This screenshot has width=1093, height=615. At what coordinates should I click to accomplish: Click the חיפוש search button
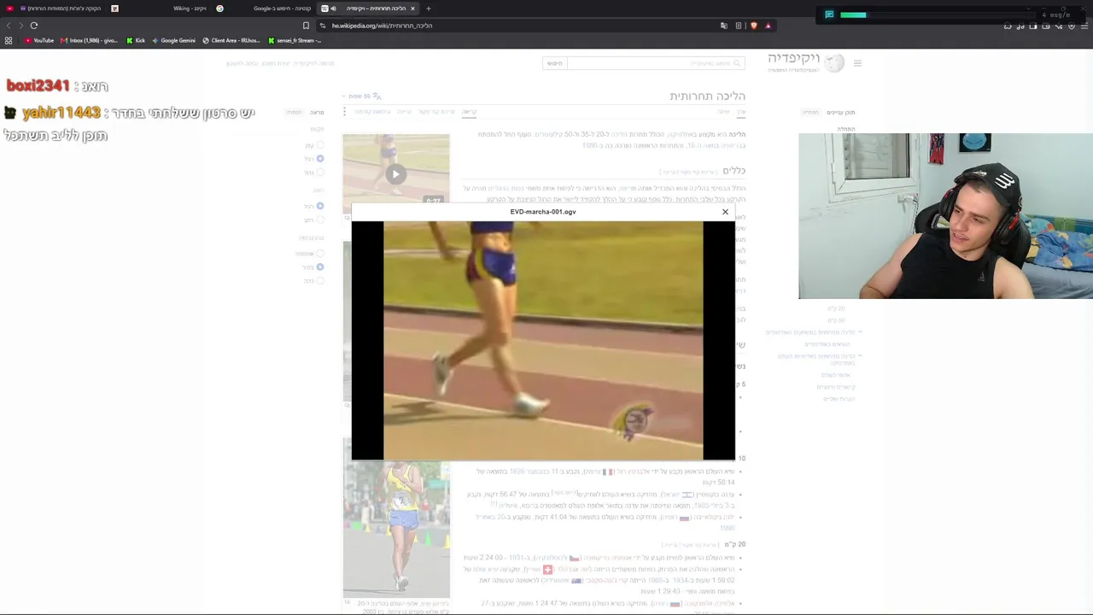(x=555, y=63)
